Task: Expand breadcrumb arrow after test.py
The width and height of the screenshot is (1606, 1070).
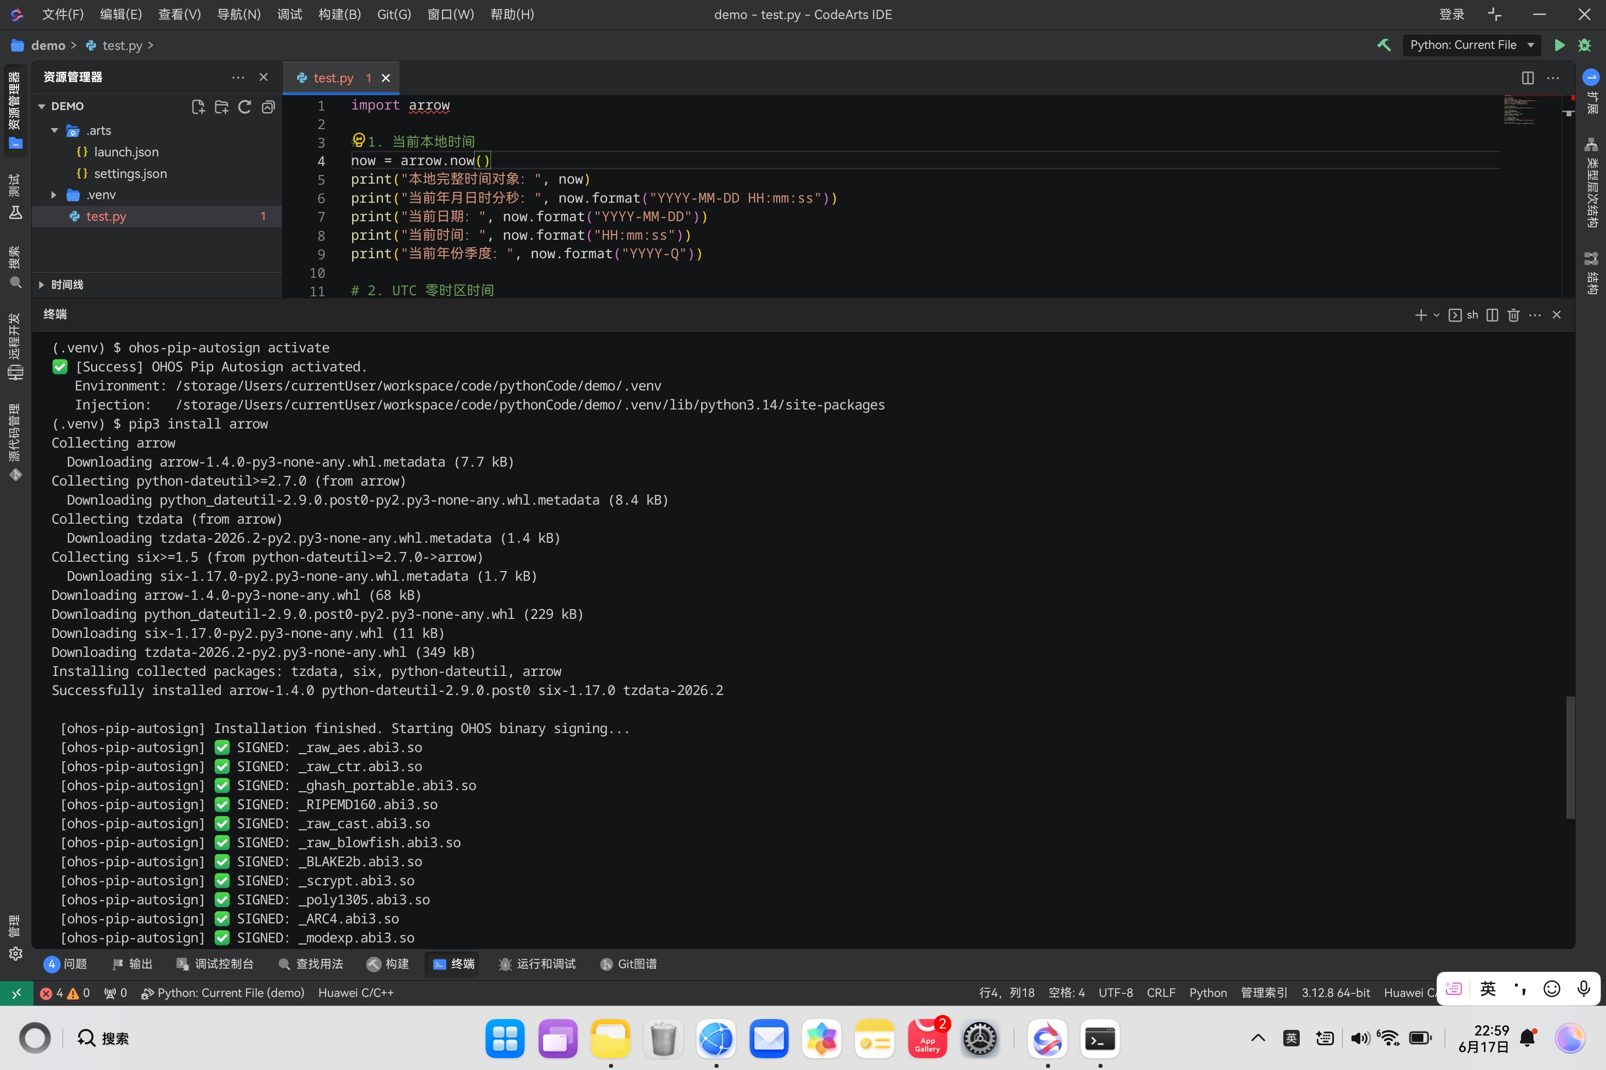Action: tap(150, 45)
